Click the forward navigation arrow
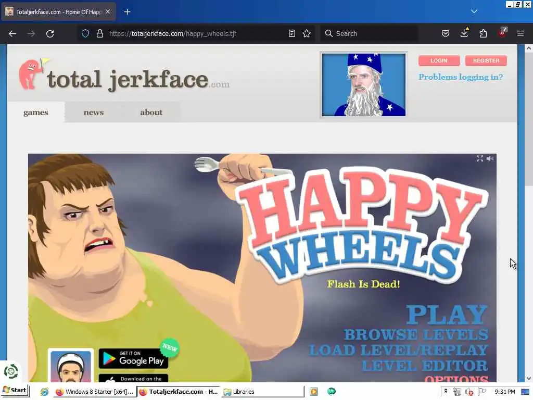 31,34
